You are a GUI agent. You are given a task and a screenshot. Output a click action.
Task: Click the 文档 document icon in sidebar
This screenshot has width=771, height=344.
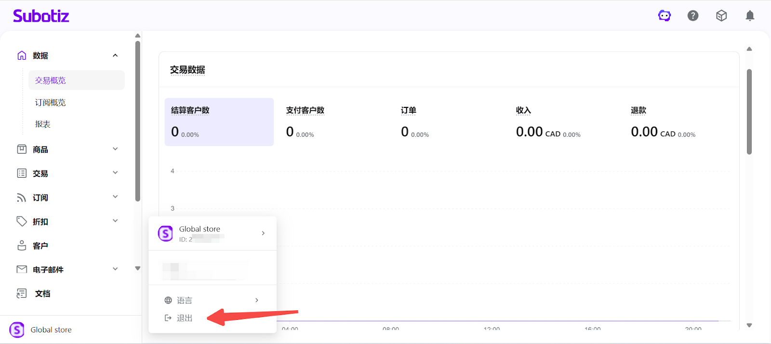tap(22, 293)
